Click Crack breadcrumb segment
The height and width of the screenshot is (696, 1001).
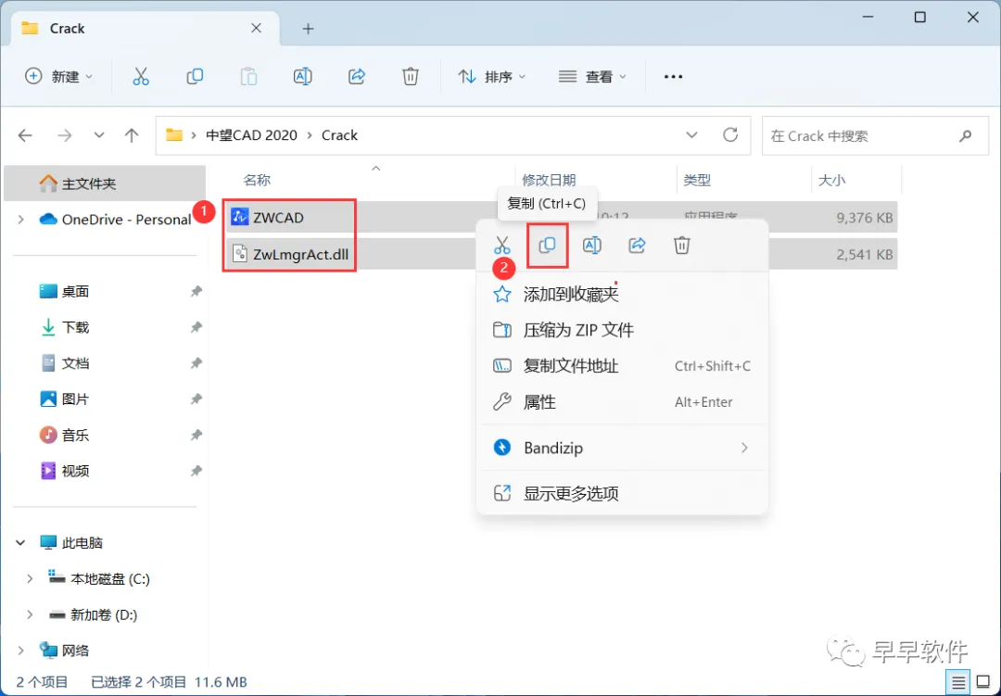point(339,135)
